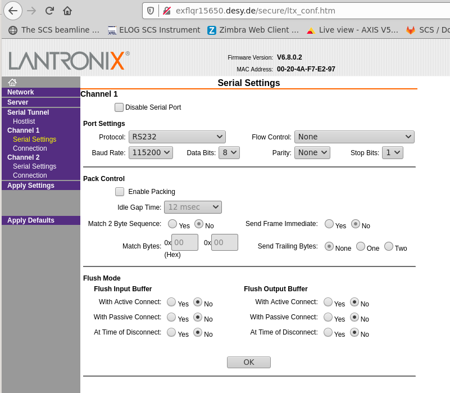The height and width of the screenshot is (393, 450).
Task: Select No for Match 2 Byte Sequence
Action: click(x=199, y=224)
